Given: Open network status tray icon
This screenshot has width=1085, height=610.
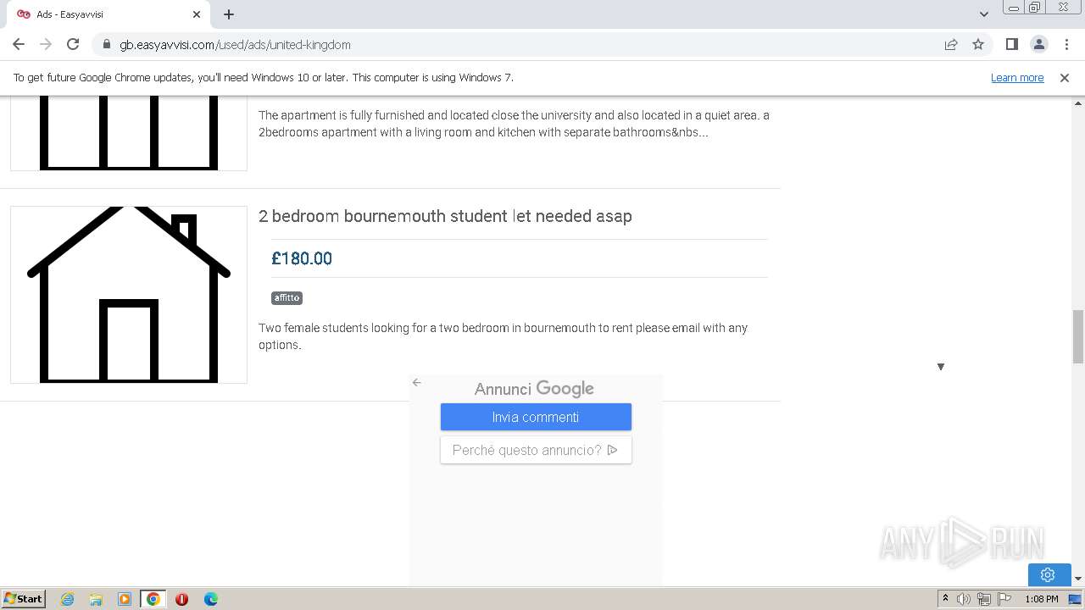Looking at the screenshot, I should tap(984, 599).
